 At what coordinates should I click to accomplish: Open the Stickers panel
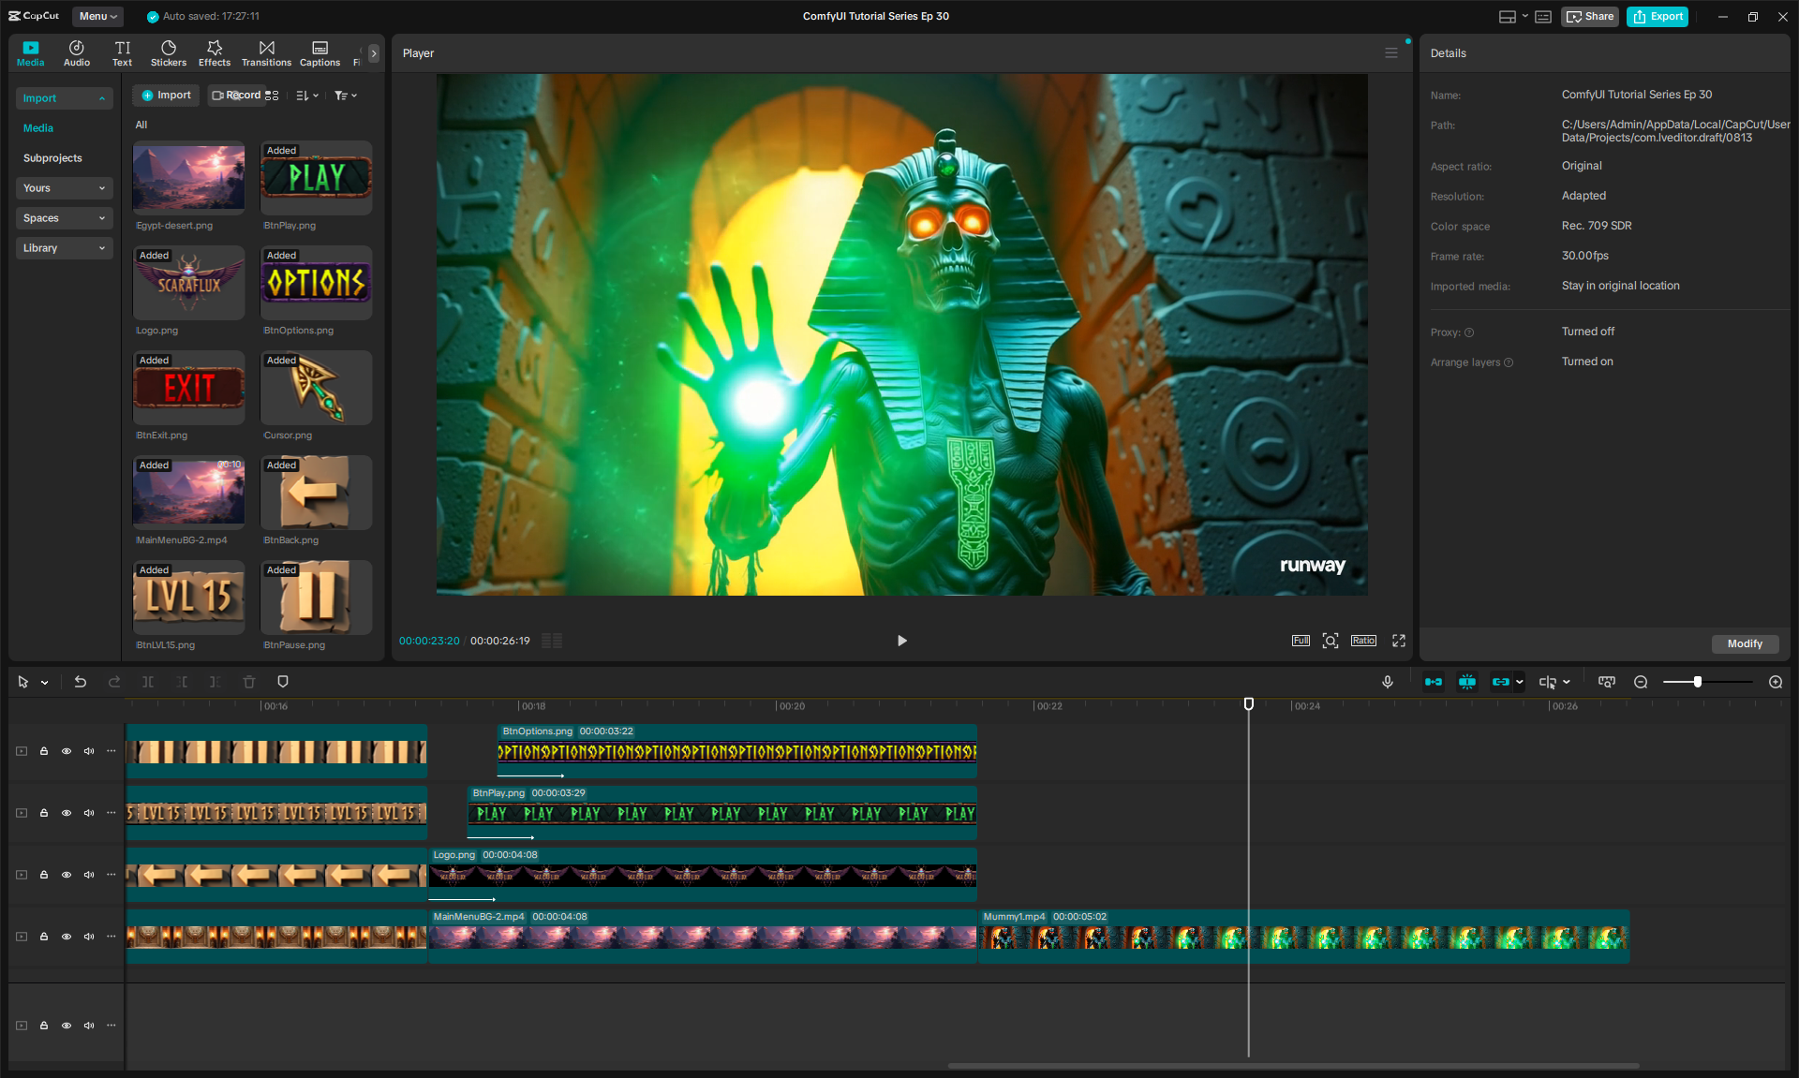click(x=169, y=53)
